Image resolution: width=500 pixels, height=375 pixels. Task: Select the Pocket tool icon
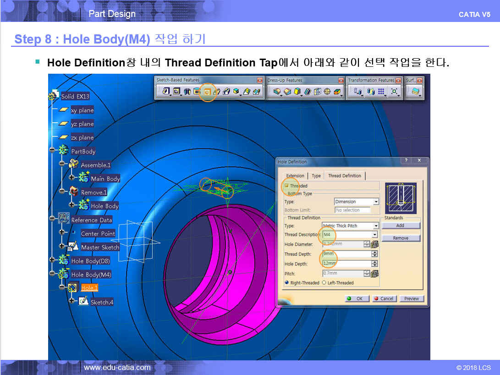(x=176, y=92)
